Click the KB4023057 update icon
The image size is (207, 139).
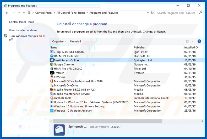tap(52, 102)
